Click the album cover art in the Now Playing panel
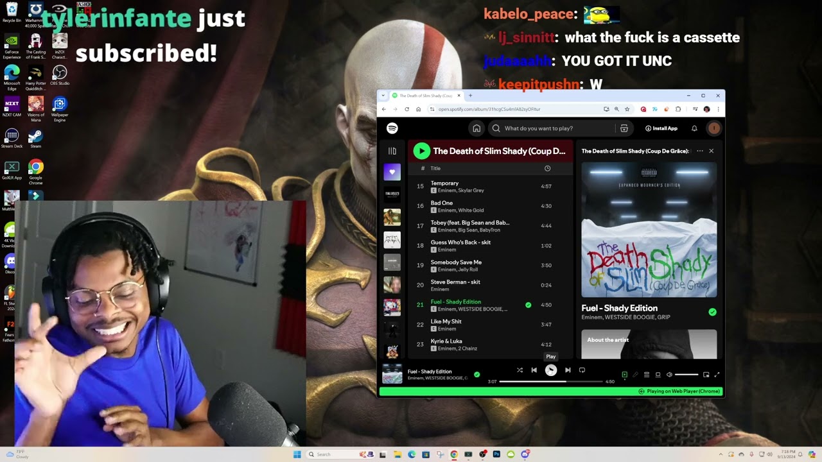 tap(649, 230)
